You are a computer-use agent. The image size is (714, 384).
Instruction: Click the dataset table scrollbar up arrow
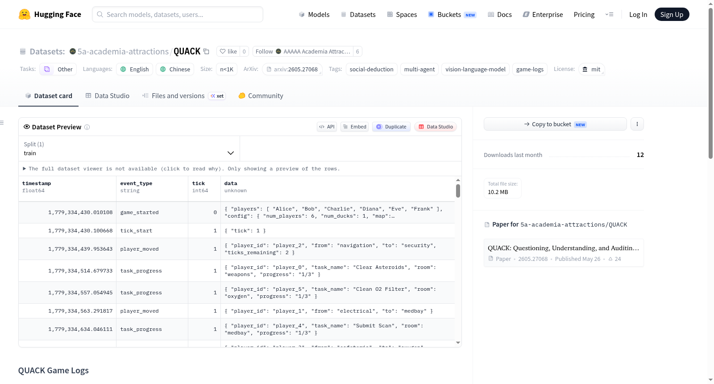(458, 180)
